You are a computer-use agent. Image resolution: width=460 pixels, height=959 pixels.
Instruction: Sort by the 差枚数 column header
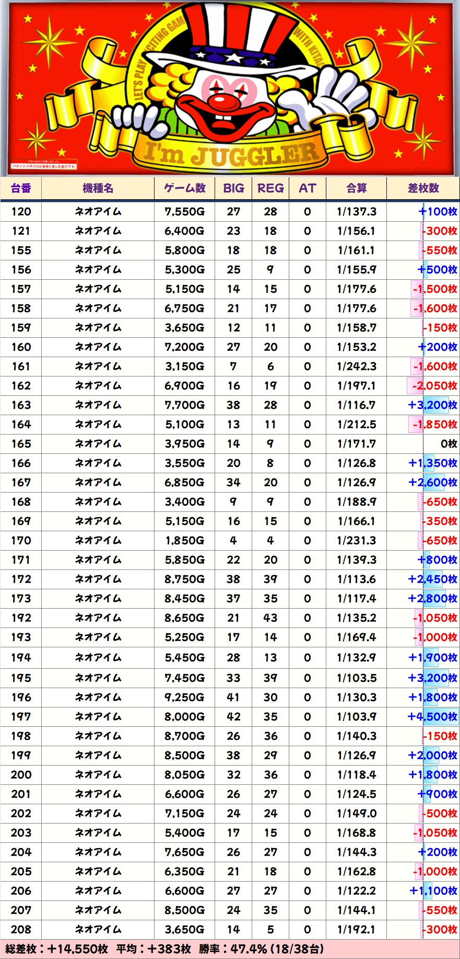pos(423,188)
